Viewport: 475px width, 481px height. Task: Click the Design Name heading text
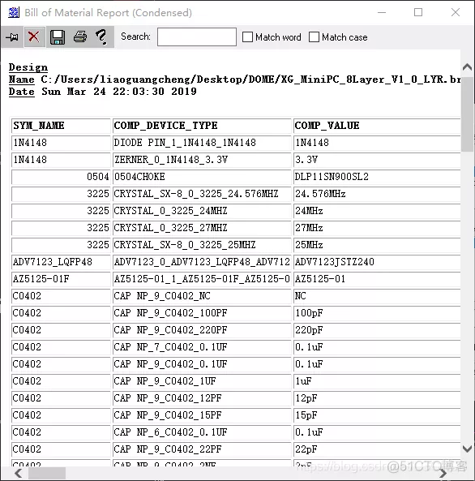tap(28, 73)
